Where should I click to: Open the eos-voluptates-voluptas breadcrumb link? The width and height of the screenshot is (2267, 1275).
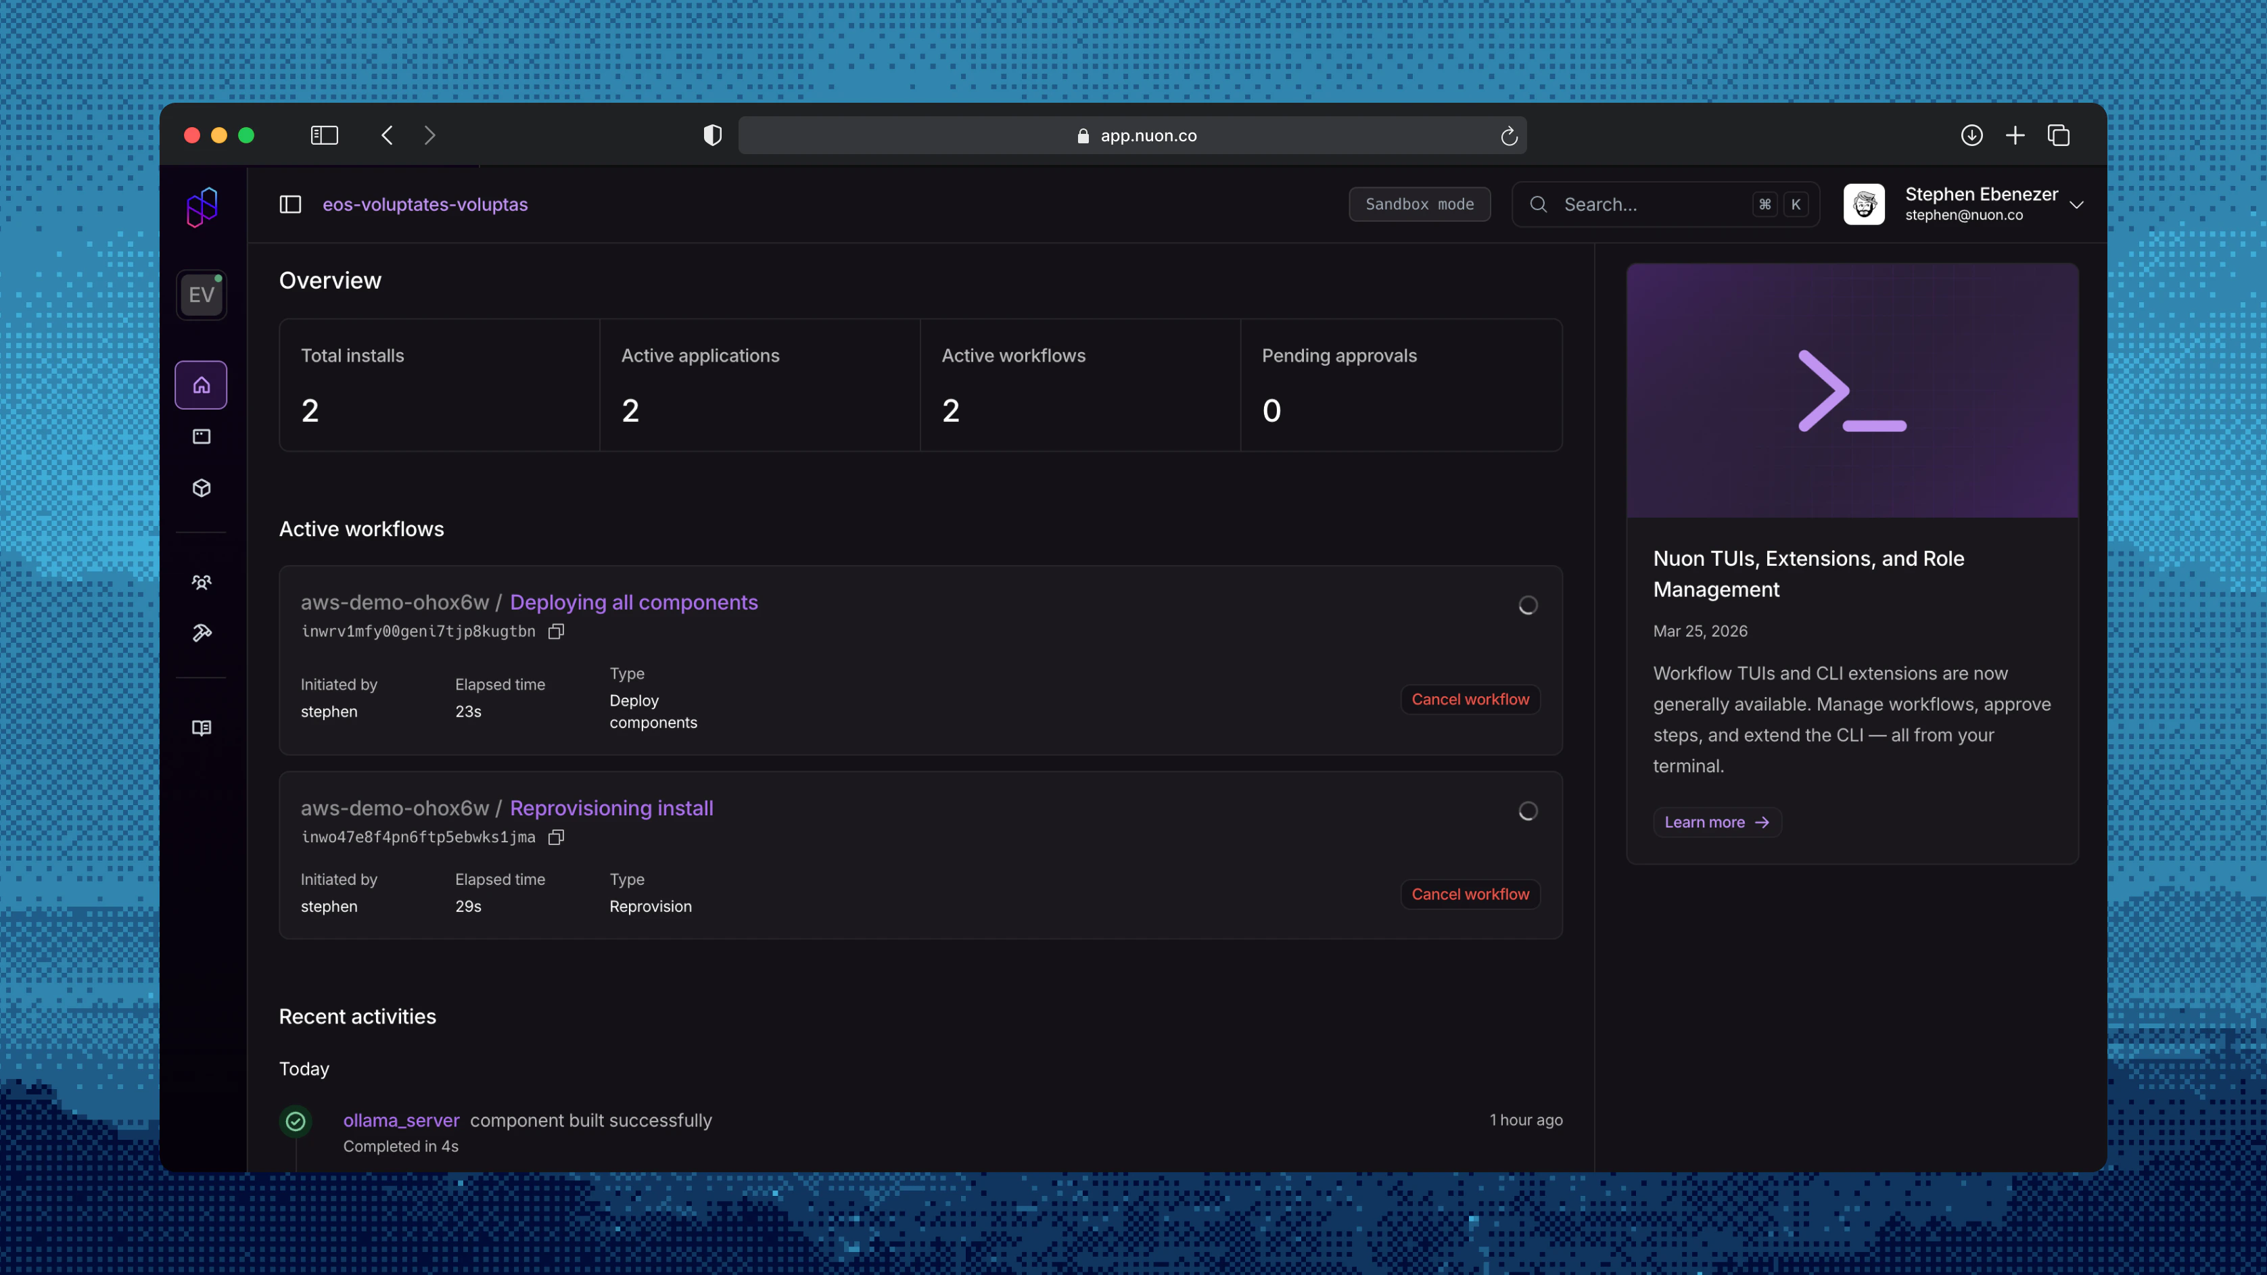click(x=426, y=204)
